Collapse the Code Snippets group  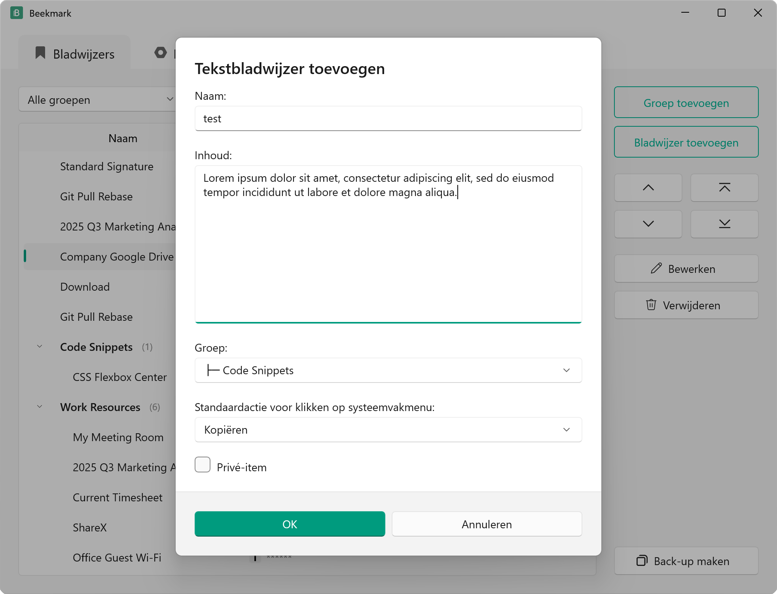(x=40, y=346)
